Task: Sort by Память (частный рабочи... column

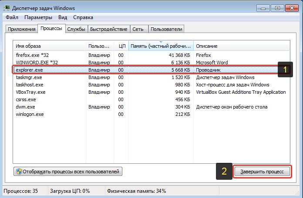Action: [x=161, y=46]
